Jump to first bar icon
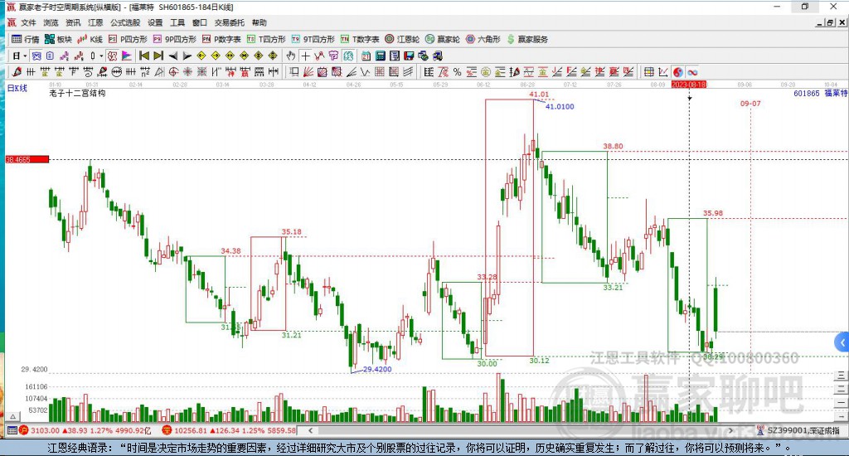 point(144,56)
